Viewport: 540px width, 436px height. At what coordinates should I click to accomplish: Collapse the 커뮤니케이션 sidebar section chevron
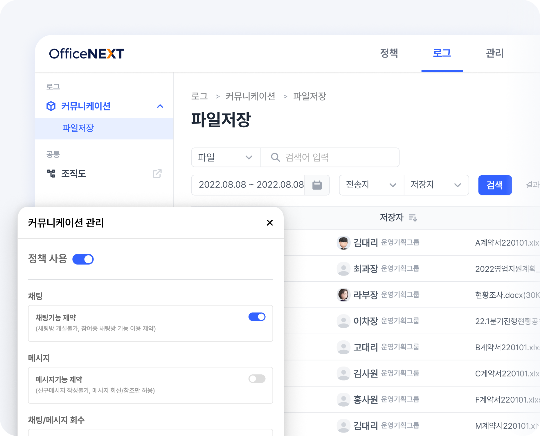point(160,106)
